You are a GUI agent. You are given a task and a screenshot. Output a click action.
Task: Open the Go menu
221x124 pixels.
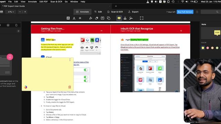coord(66,2)
